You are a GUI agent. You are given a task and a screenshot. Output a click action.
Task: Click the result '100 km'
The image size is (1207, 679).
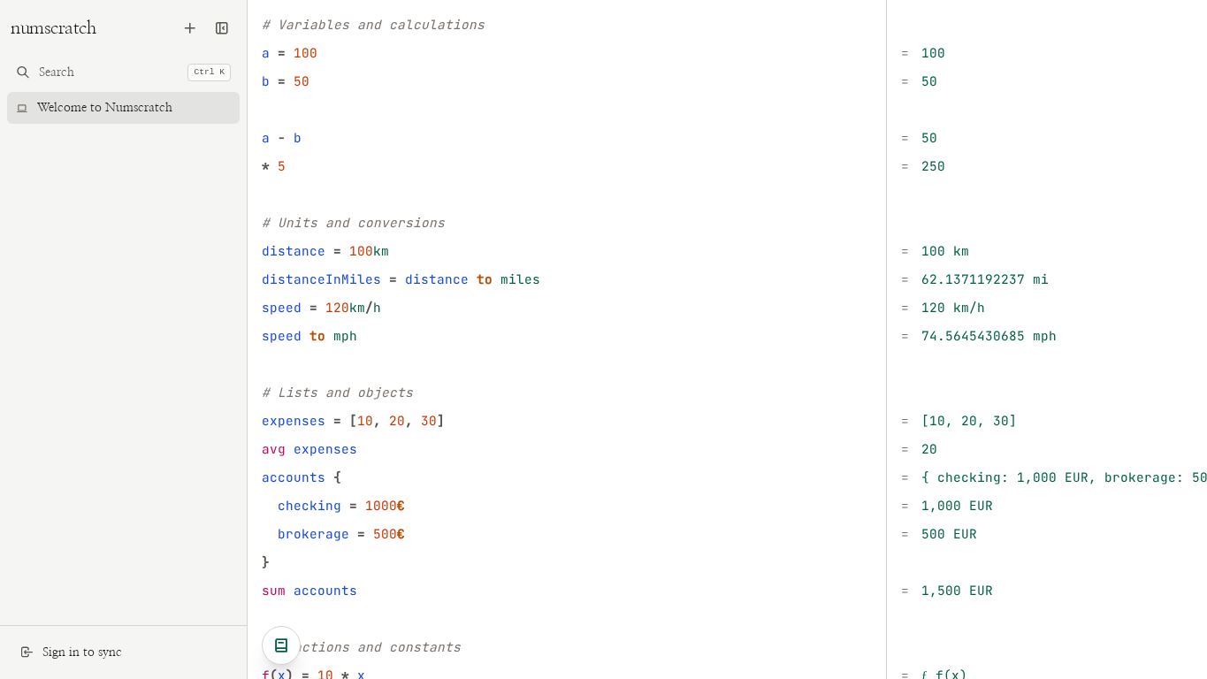pos(945,251)
